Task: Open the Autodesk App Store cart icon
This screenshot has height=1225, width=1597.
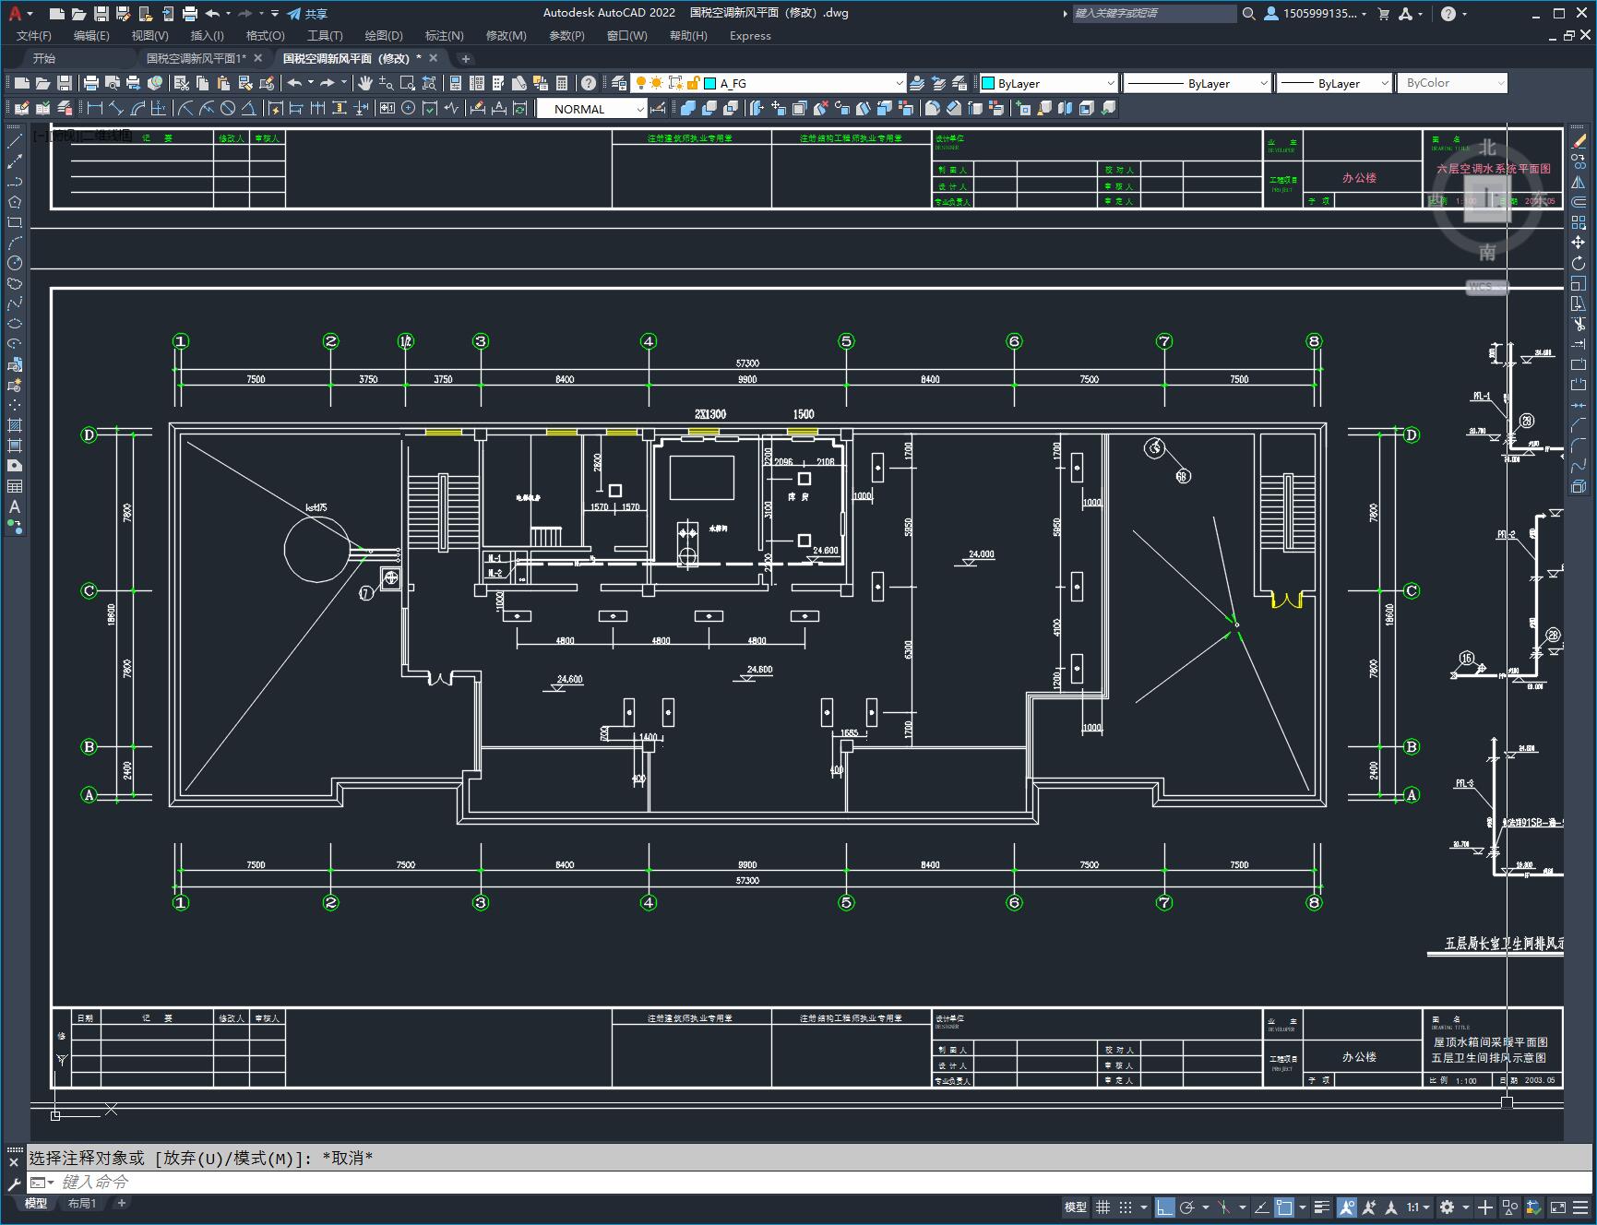Action: point(1383,14)
